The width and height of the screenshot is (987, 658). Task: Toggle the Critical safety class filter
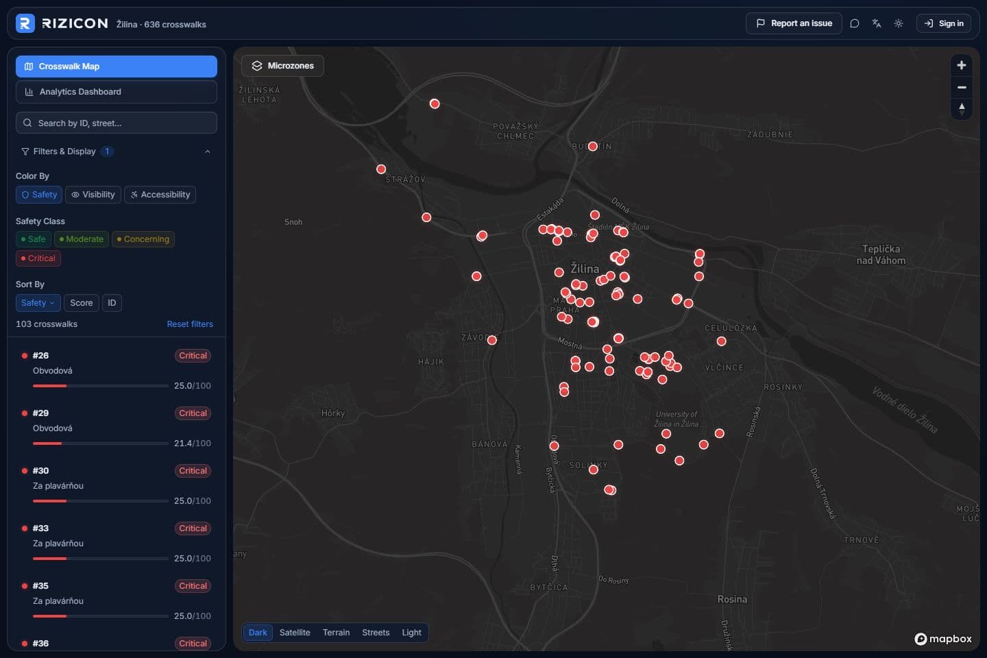tap(38, 258)
